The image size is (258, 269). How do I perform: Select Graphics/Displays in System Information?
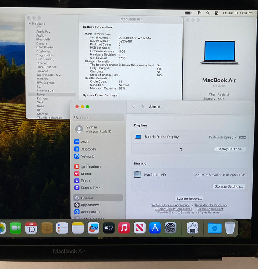pos(49,75)
